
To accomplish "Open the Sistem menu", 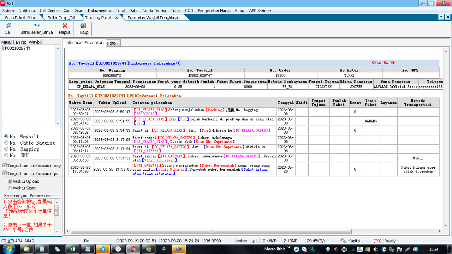I will point(8,11).
